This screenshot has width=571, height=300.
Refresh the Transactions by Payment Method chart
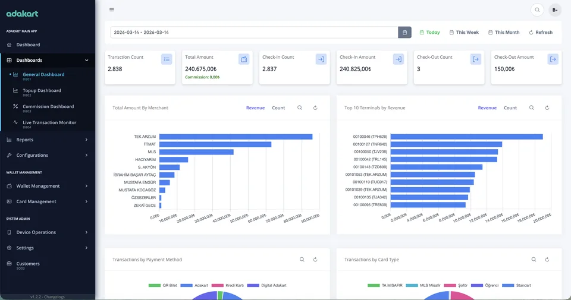[x=315, y=259]
